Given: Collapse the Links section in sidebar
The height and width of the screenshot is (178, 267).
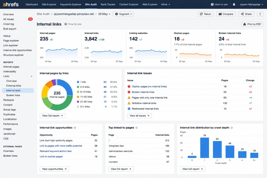Looking at the screenshot, I should [32, 76].
